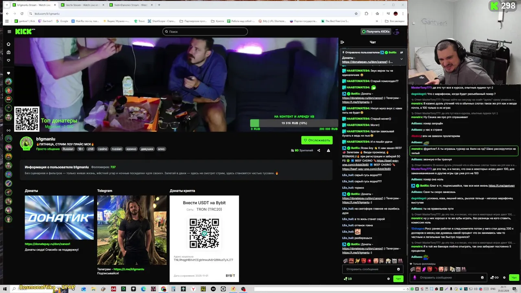Image resolution: width=521 pixels, height=293 pixels.
Task: Open the Following heart icon in sidebar
Action: 9,60
